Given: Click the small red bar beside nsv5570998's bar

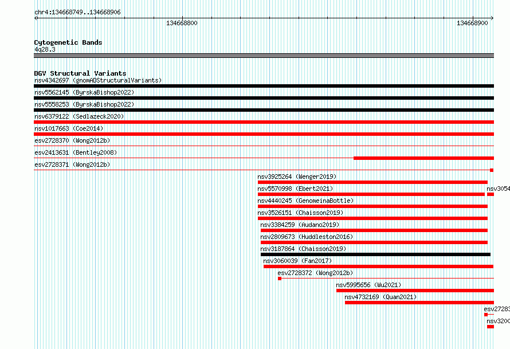Looking at the screenshot, I should [491, 194].
